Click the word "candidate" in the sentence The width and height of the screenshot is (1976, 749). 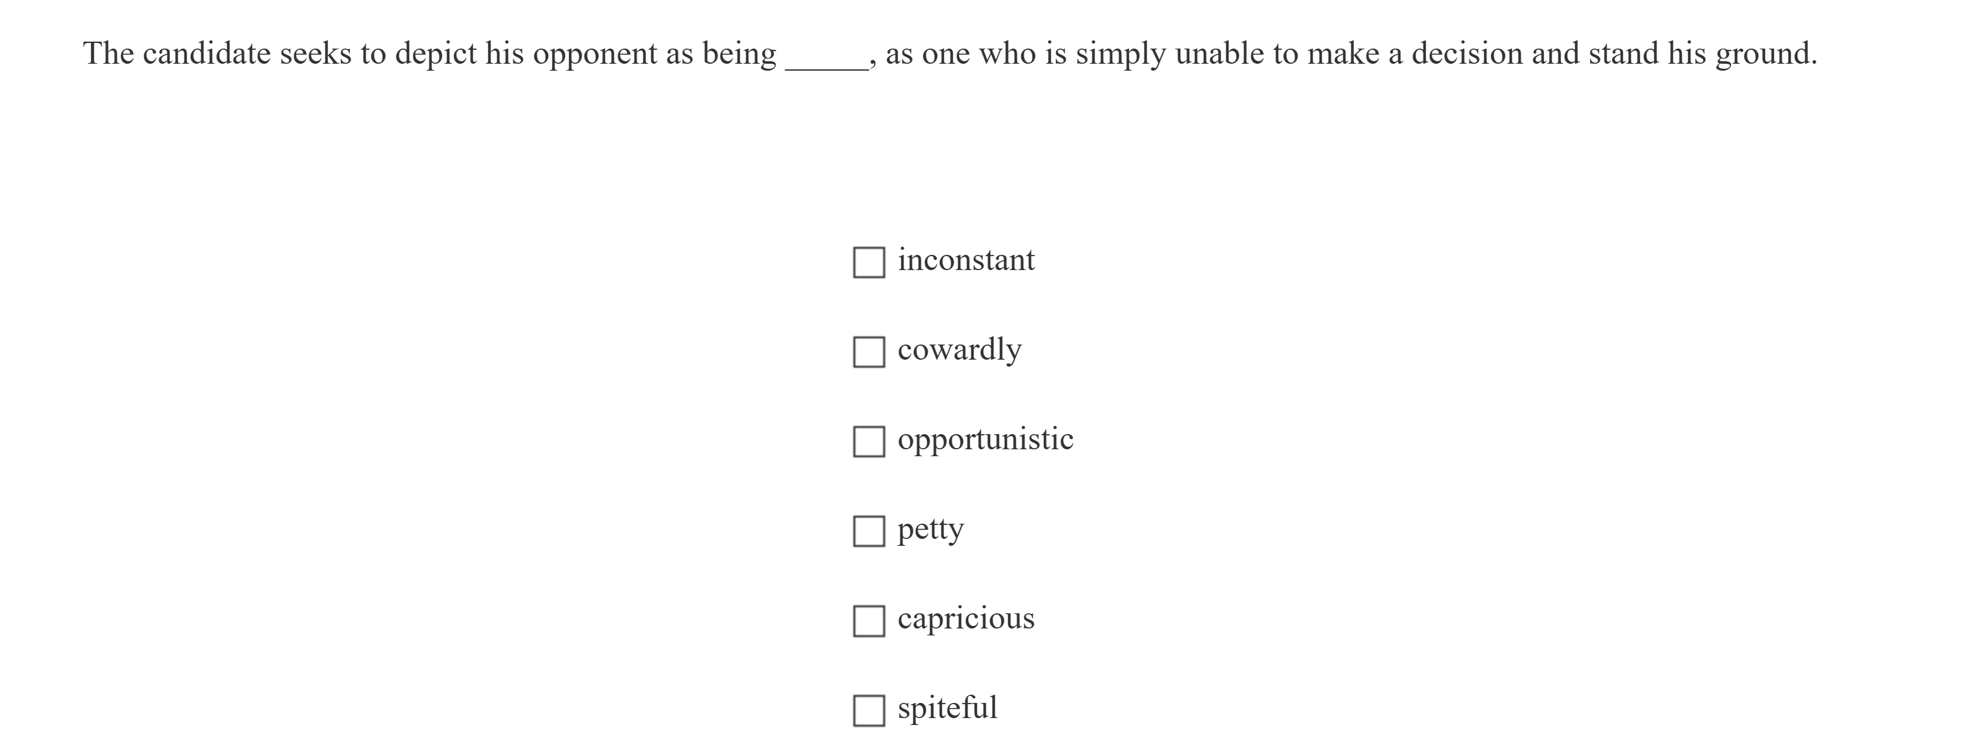(207, 54)
